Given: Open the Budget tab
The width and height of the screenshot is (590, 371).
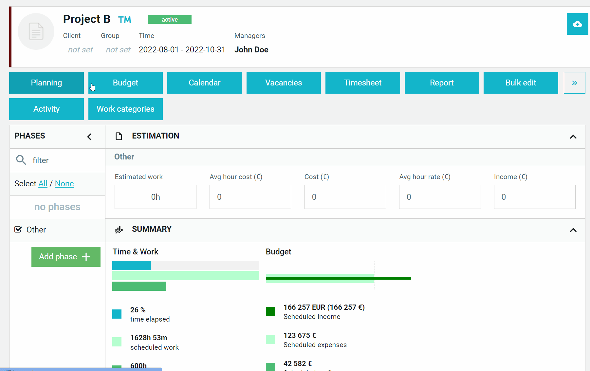Looking at the screenshot, I should [x=125, y=83].
